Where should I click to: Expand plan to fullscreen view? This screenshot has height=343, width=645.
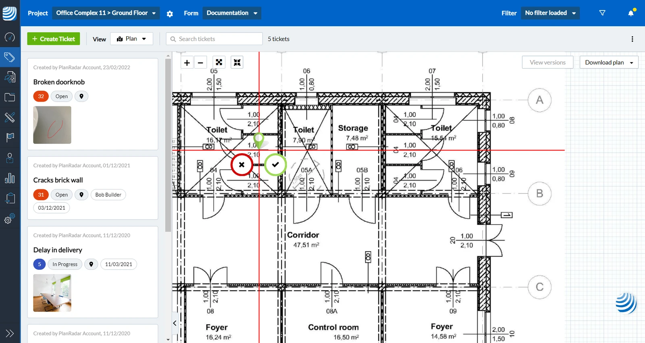[x=219, y=62]
